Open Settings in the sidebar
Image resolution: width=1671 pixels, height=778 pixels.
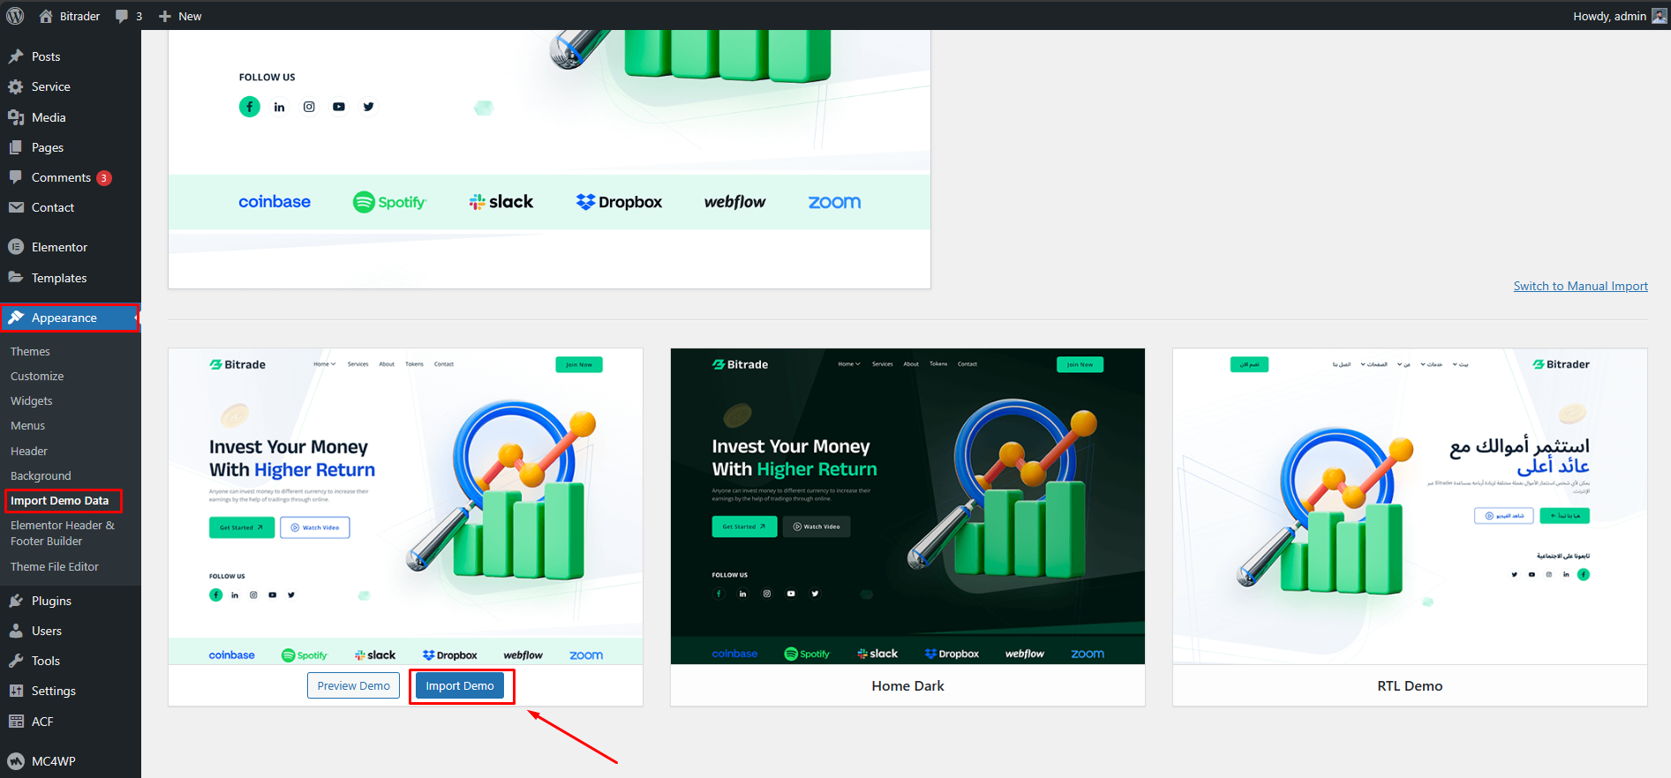(x=53, y=691)
